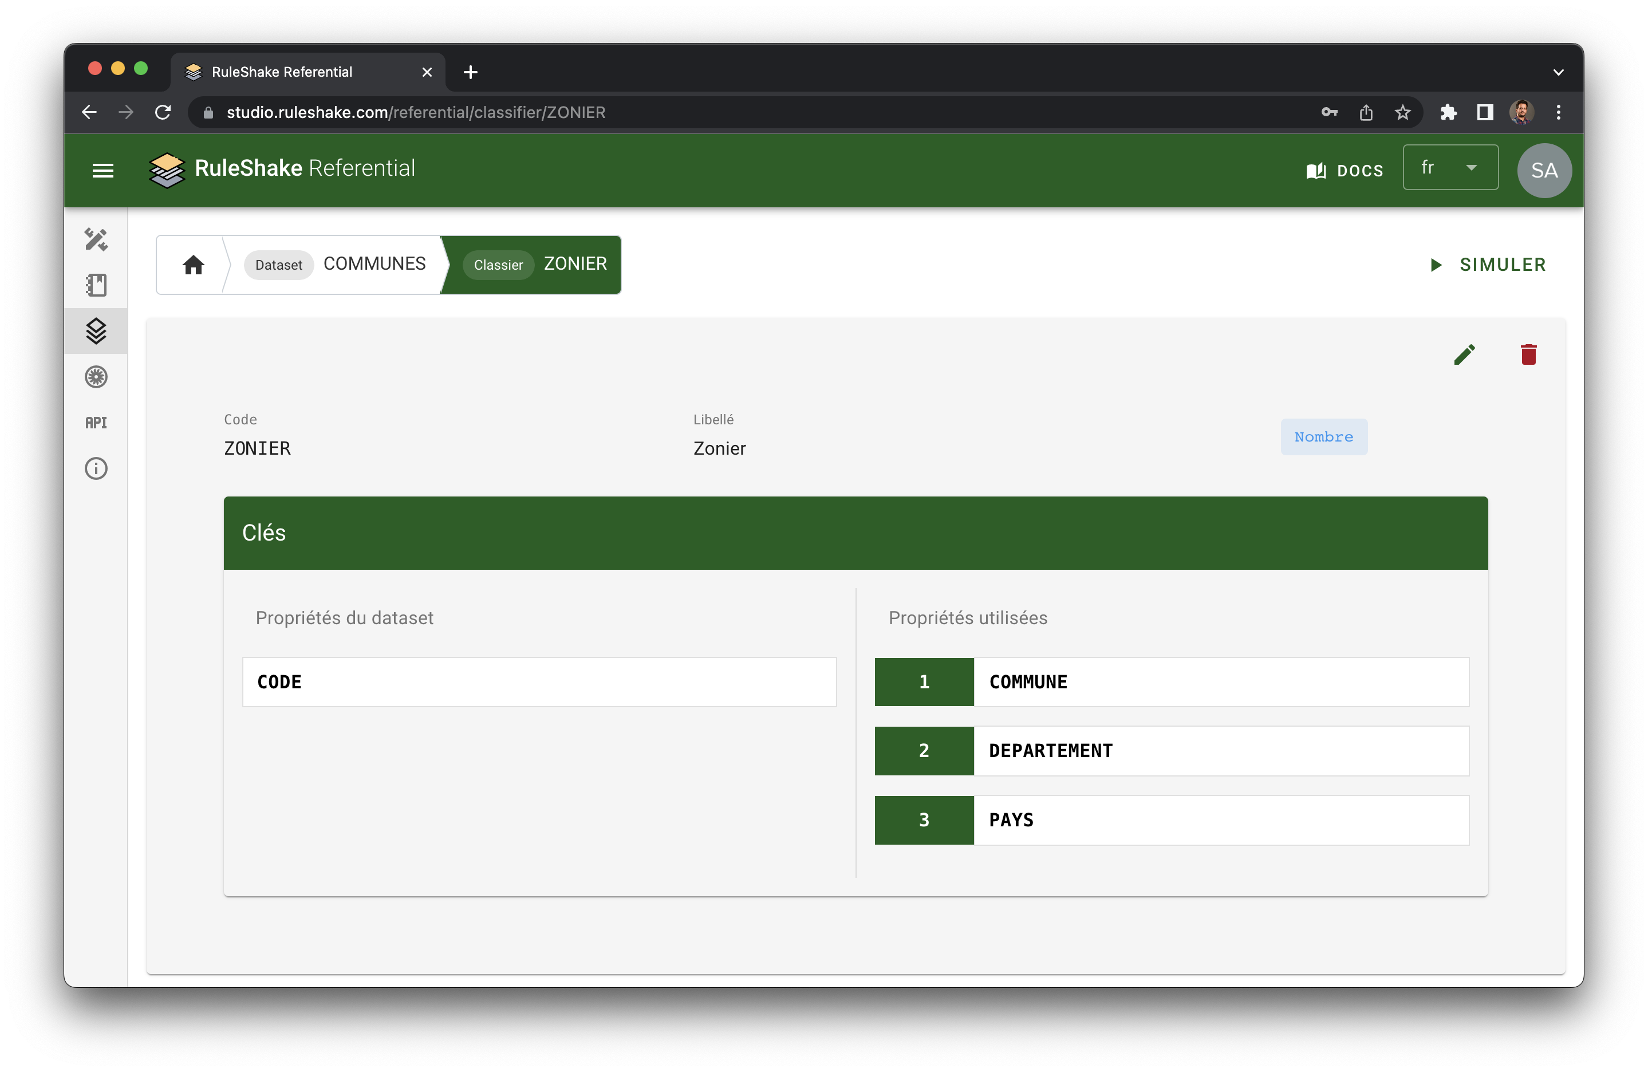This screenshot has height=1072, width=1648.
Task: Open Chrome's three-dot menu
Action: [1558, 112]
